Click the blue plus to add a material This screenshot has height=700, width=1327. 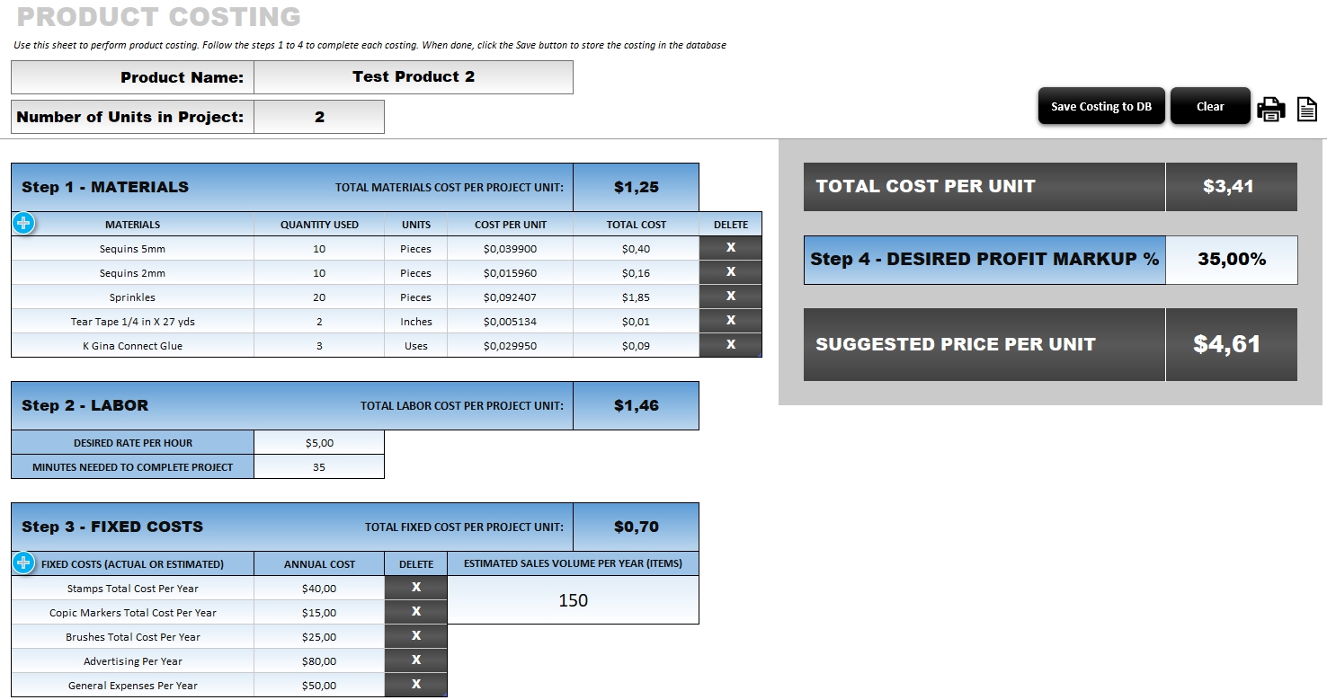click(22, 222)
